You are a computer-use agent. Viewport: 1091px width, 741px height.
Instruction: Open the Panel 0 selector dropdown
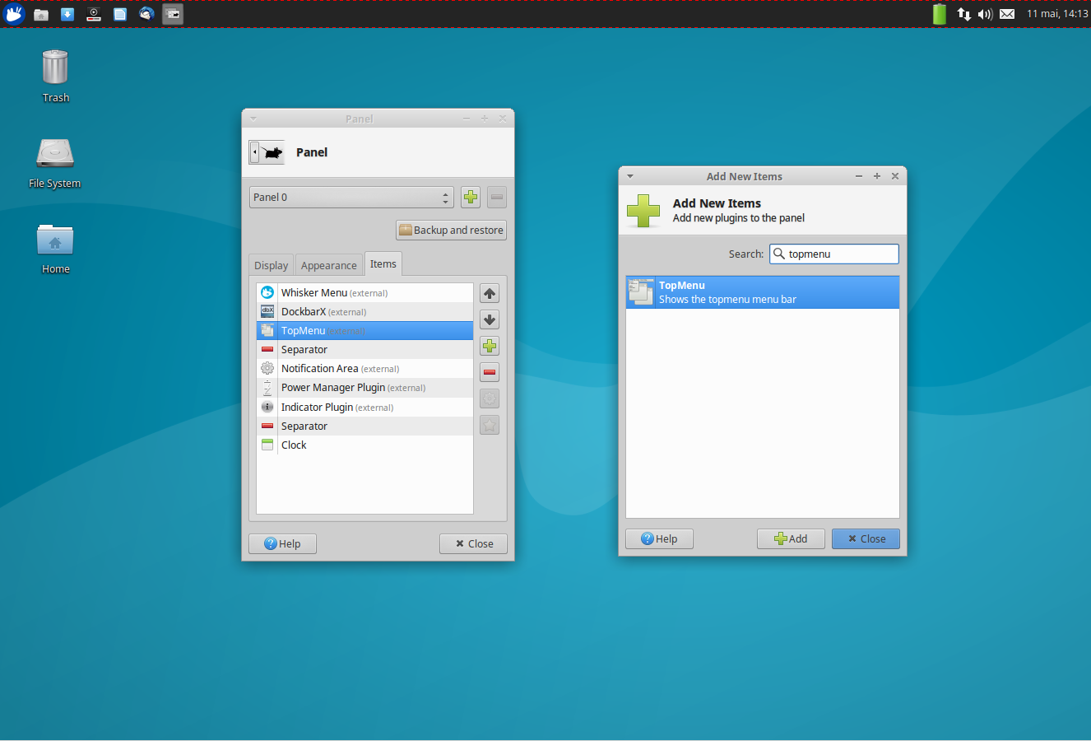(x=346, y=197)
